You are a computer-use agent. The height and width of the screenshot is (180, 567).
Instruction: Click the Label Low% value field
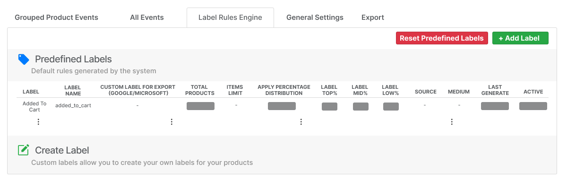[x=391, y=106]
